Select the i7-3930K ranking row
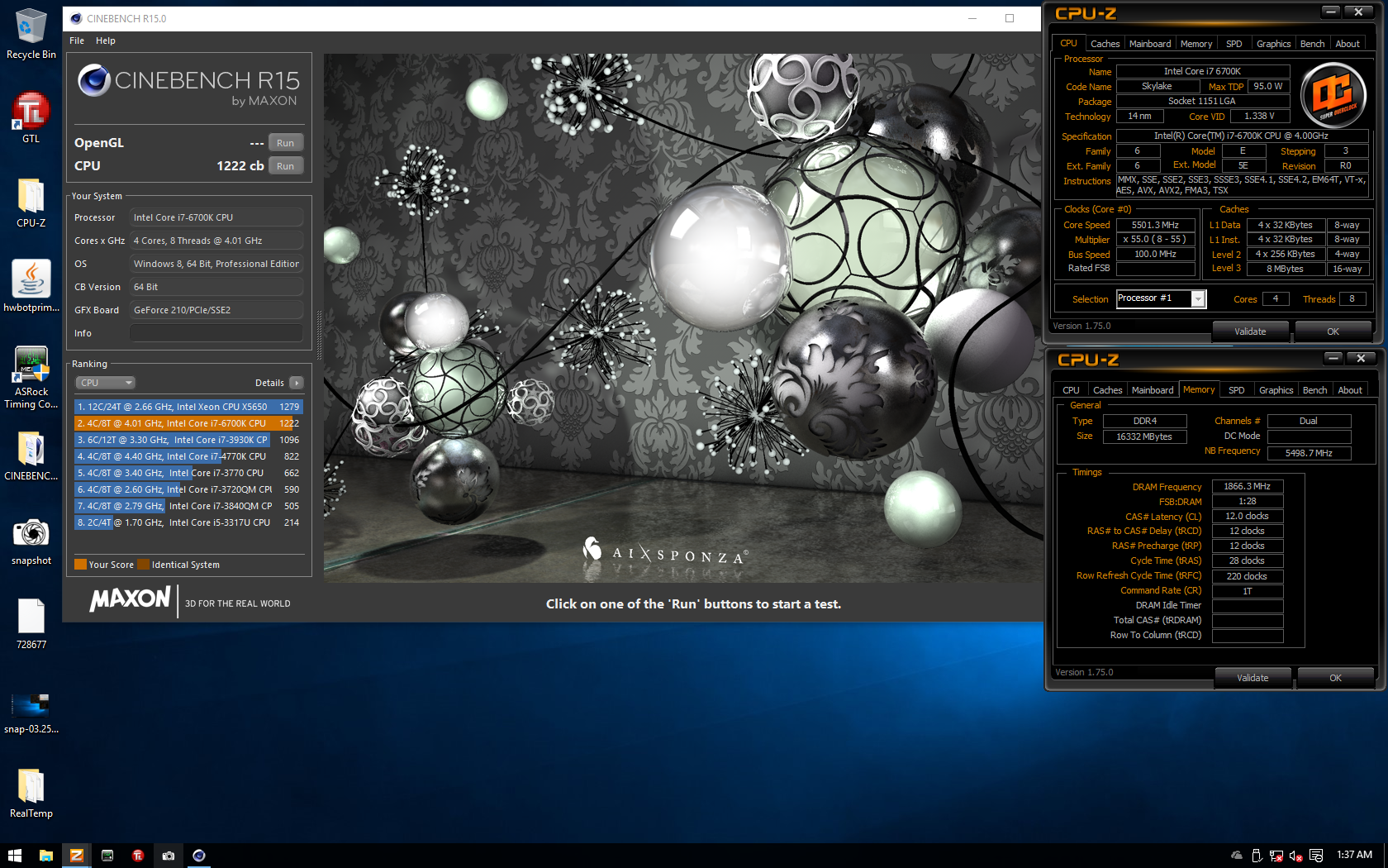The image size is (1388, 868). point(188,440)
